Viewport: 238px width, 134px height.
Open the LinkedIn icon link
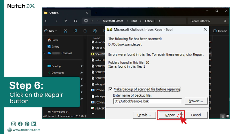[34, 124]
